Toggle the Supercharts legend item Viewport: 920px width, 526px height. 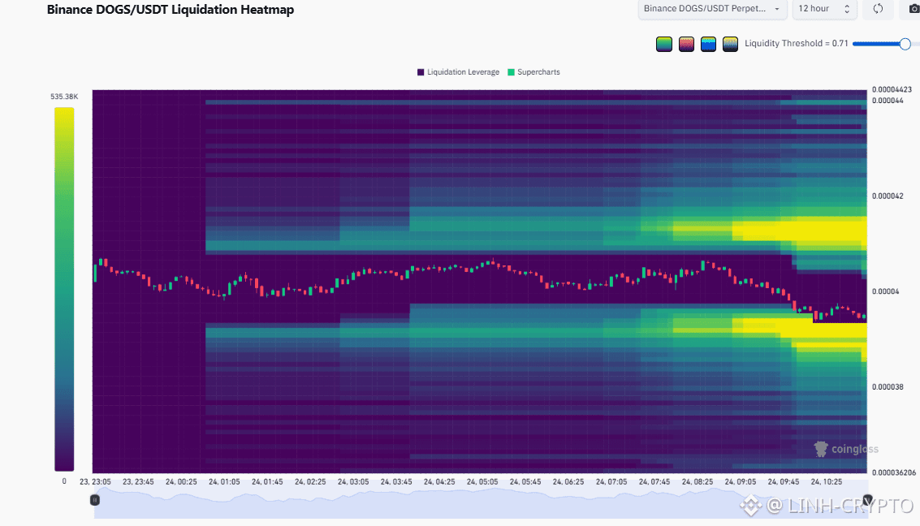[x=533, y=72]
